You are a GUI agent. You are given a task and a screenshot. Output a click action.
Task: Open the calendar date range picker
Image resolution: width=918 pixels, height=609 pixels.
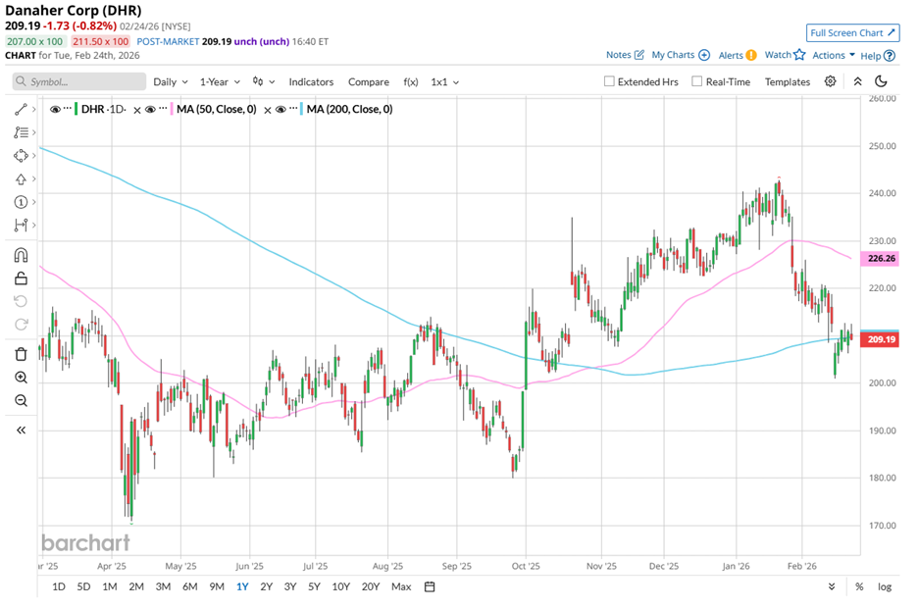coord(430,586)
